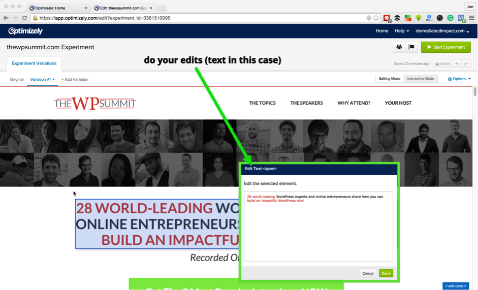Click YOUR HOST nav link
This screenshot has height=290, width=478.
[x=398, y=103]
